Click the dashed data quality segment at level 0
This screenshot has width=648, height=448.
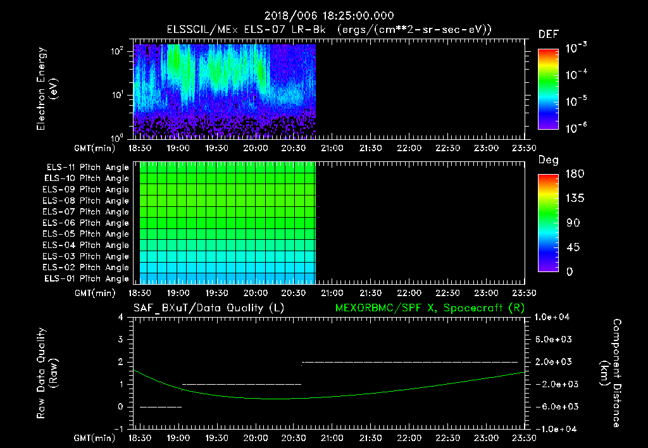tap(161, 407)
